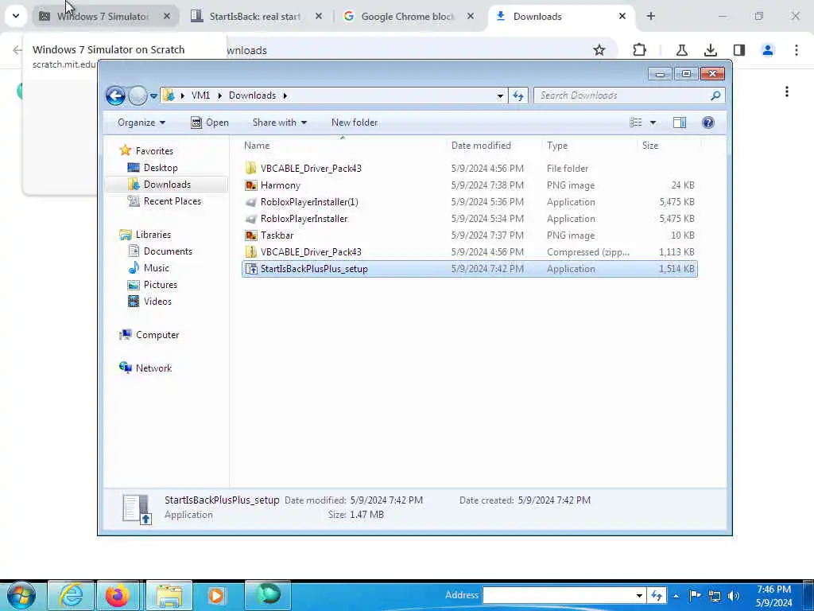Open Chrome tab search dropdown
The width and height of the screenshot is (814, 611).
coord(16,16)
